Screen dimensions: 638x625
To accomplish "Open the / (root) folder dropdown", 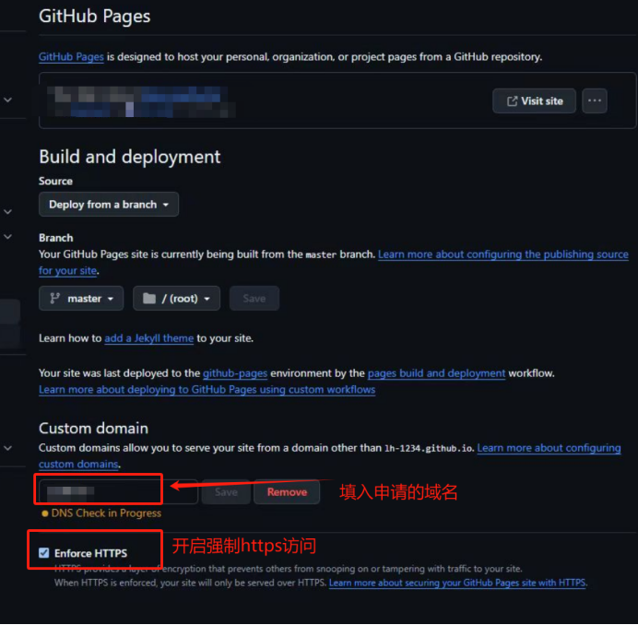I will pos(177,299).
